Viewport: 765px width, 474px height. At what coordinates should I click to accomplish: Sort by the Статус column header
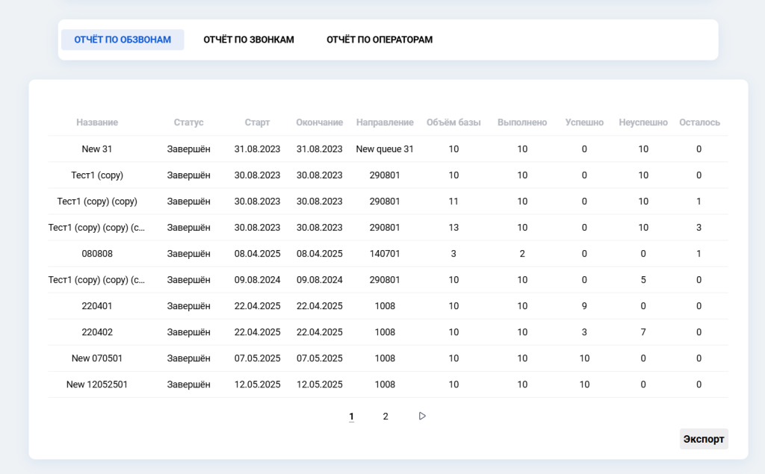point(188,122)
